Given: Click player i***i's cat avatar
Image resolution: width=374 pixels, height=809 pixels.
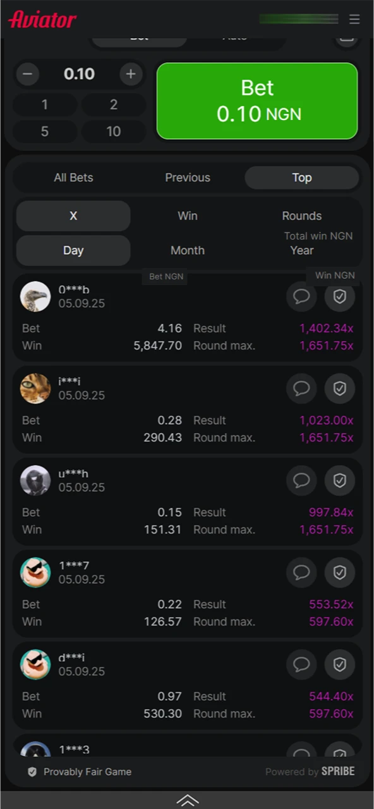Looking at the screenshot, I should 35,388.
